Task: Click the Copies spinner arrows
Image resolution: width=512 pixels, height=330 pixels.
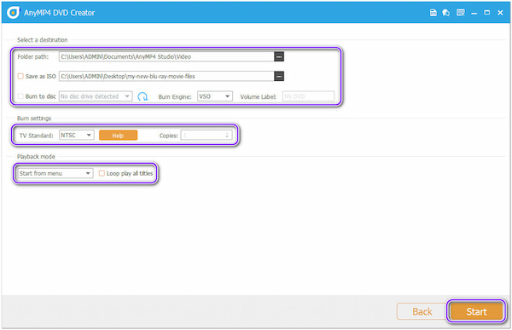Action: tap(227, 135)
